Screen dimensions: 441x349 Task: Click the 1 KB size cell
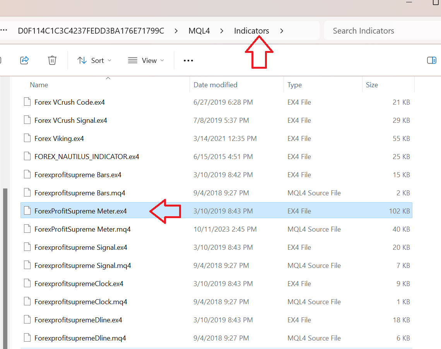click(403, 302)
